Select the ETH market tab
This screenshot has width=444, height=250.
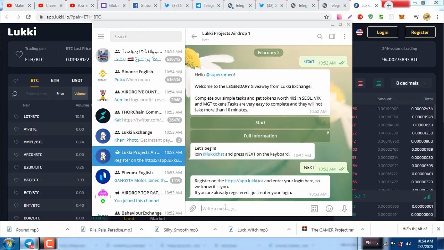pyautogui.click(x=55, y=80)
